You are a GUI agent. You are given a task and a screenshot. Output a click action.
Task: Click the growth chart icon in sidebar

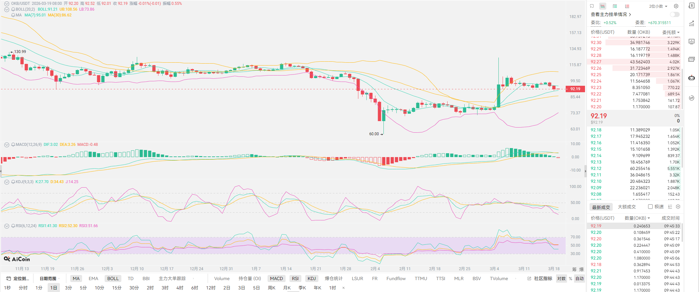coord(692,23)
